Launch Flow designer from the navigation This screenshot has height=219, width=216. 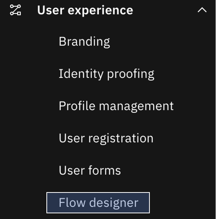(98, 203)
